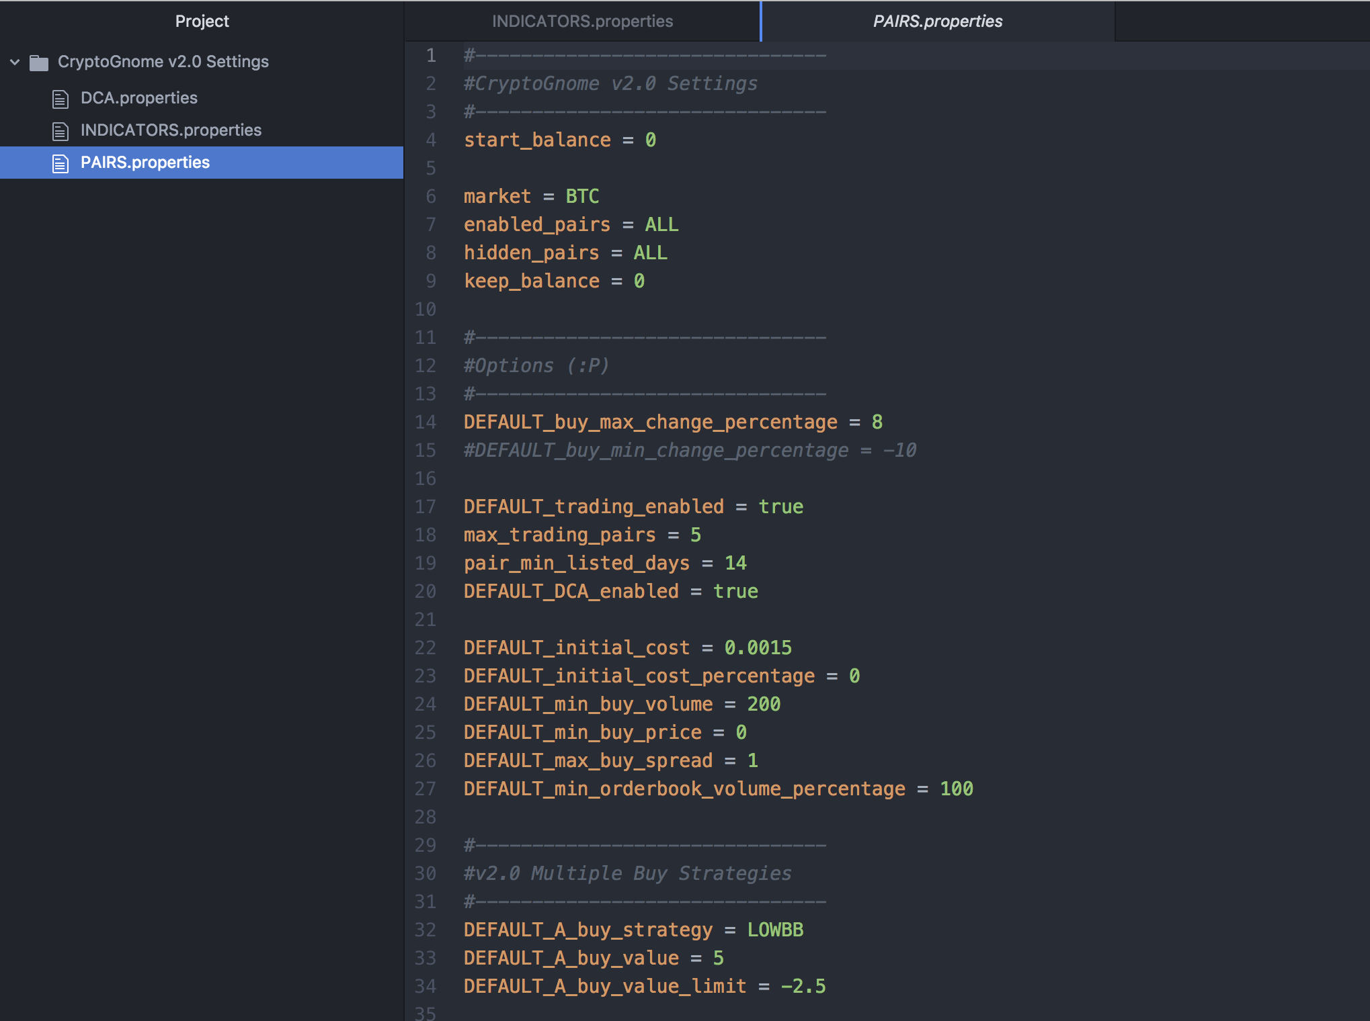Screen dimensions: 1370x1021
Task: Click the #Options (:P) comment line
Action: click(x=536, y=366)
